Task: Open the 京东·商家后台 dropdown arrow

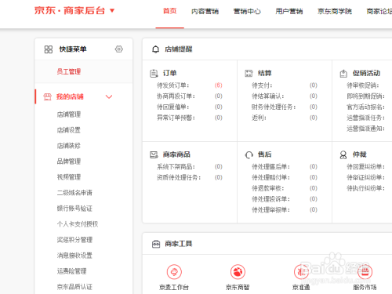Action: [112, 10]
